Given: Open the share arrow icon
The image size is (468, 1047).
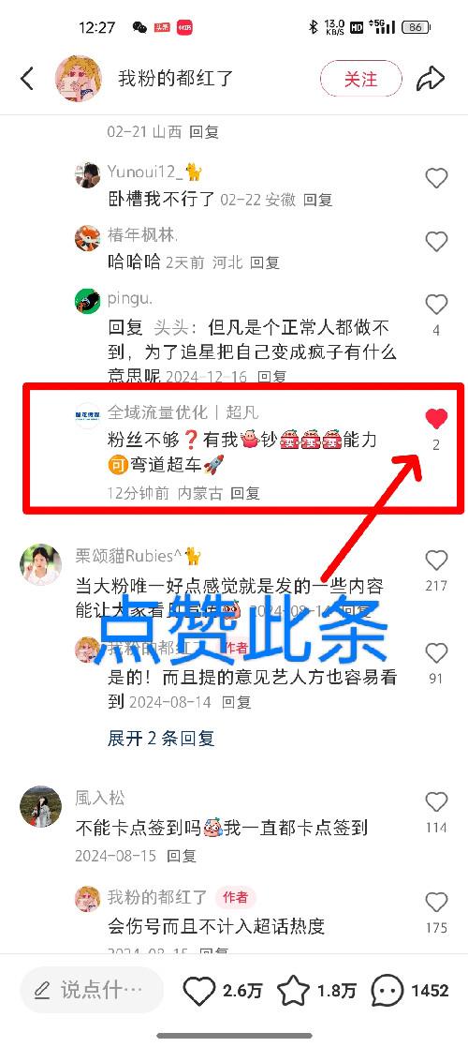Looking at the screenshot, I should [431, 79].
